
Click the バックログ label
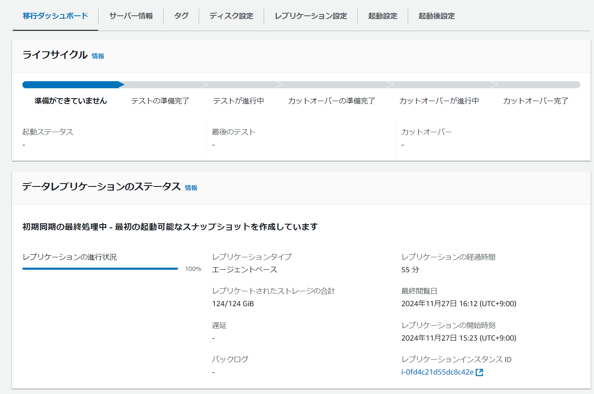[x=230, y=359]
